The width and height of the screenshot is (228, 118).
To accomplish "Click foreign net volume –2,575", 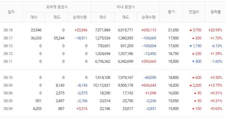I will coord(82,93).
